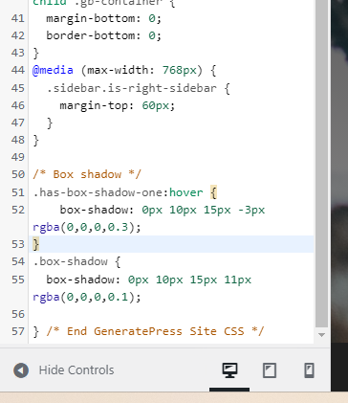Switch to mobile preview mode
This screenshot has height=403, width=348.
point(309,370)
